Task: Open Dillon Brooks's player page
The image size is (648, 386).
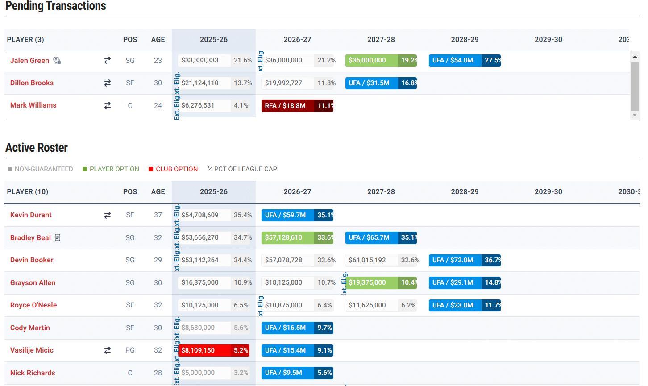Action: [x=32, y=83]
